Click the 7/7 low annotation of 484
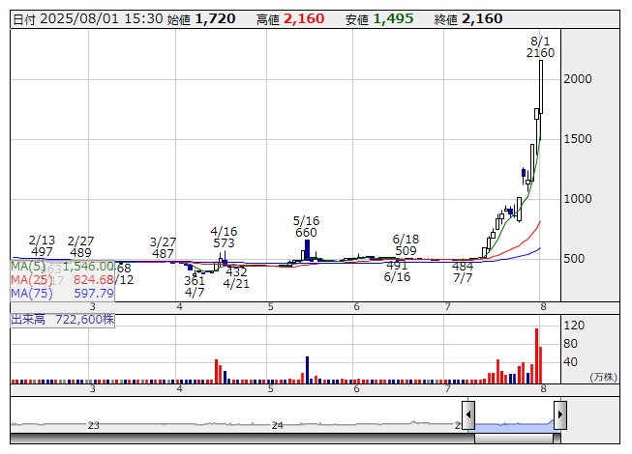The height and width of the screenshot is (454, 632). point(463,271)
